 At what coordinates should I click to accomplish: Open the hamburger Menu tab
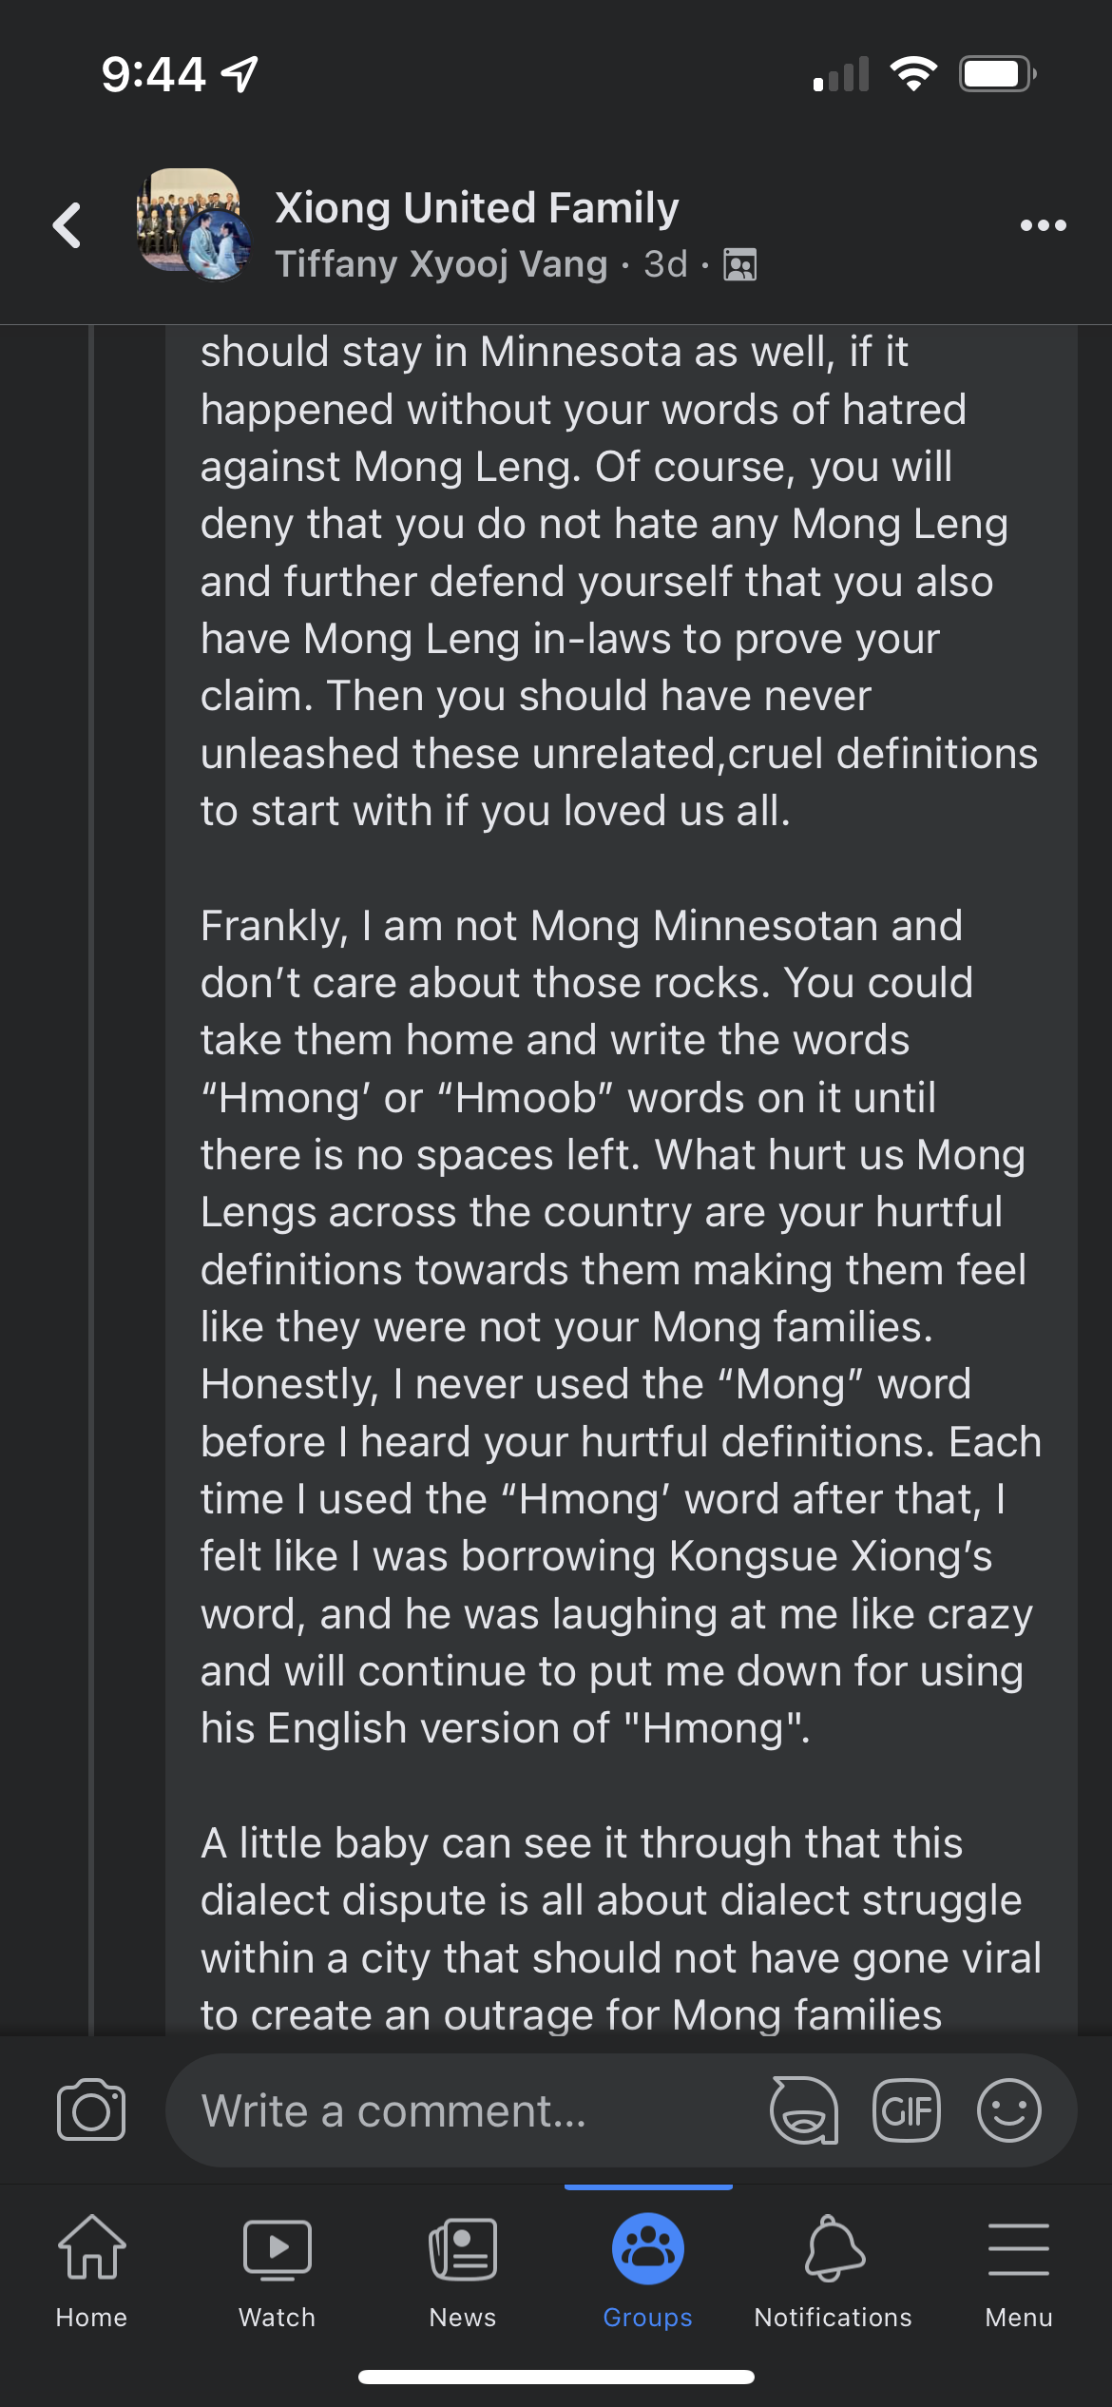(x=1019, y=2269)
